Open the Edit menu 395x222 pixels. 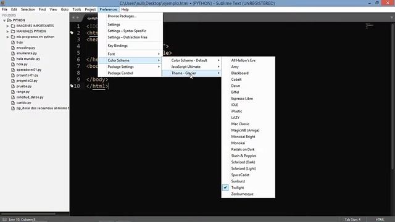click(x=14, y=9)
